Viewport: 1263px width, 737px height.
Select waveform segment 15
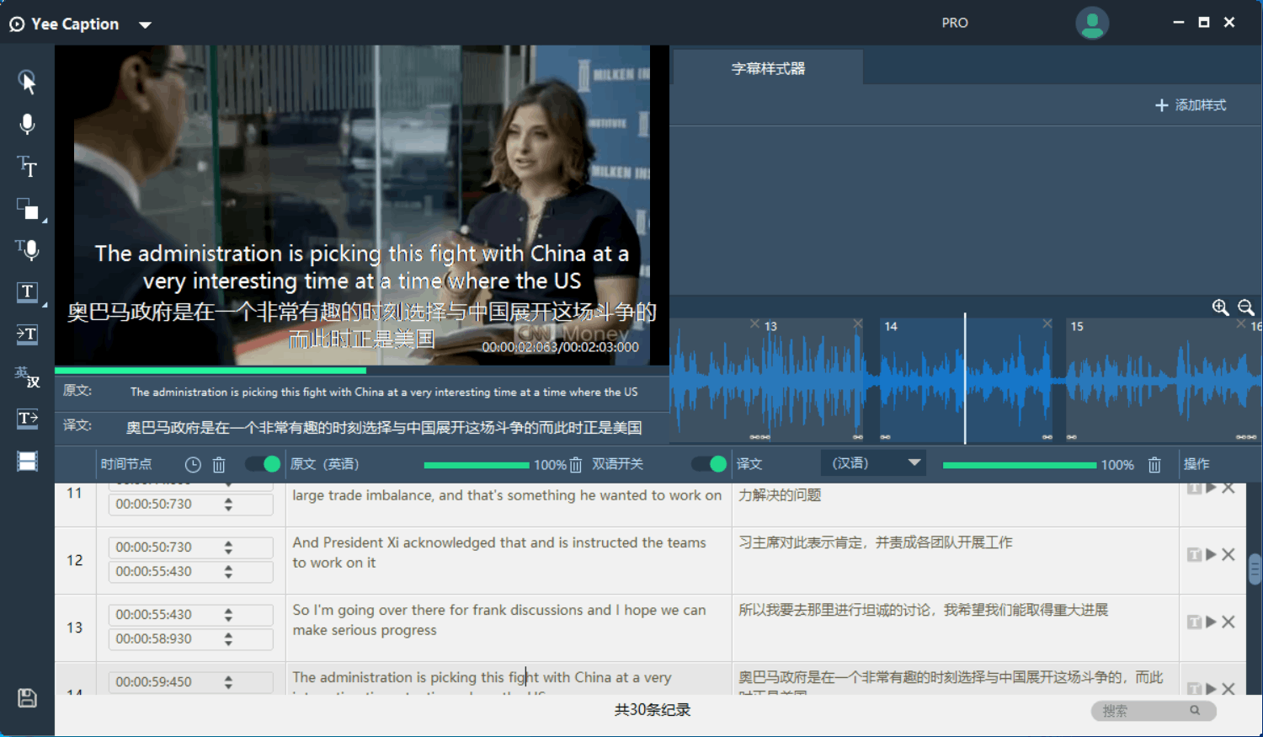[x=1156, y=381]
